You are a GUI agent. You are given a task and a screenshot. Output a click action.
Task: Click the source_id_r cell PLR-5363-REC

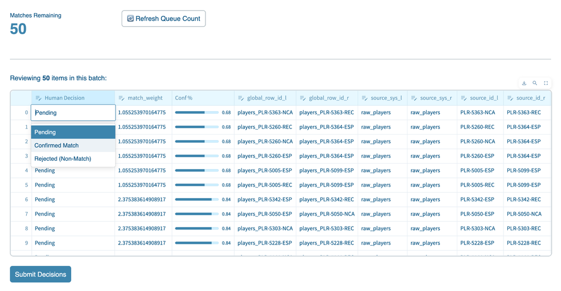(527, 113)
